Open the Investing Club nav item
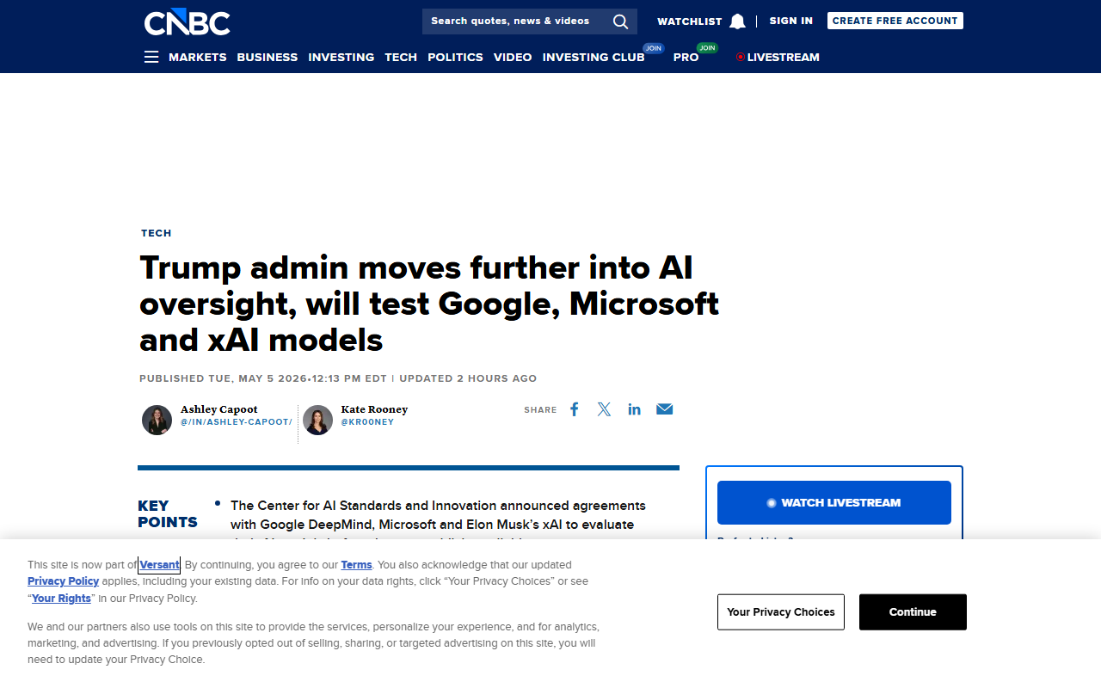 [594, 57]
